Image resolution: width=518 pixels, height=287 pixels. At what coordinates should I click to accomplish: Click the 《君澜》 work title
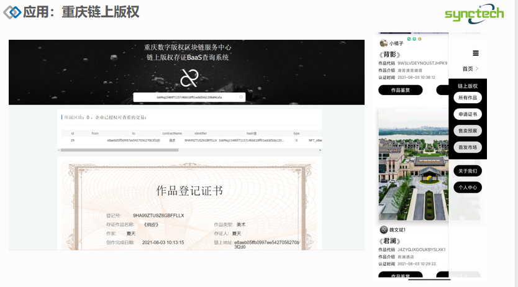click(389, 241)
